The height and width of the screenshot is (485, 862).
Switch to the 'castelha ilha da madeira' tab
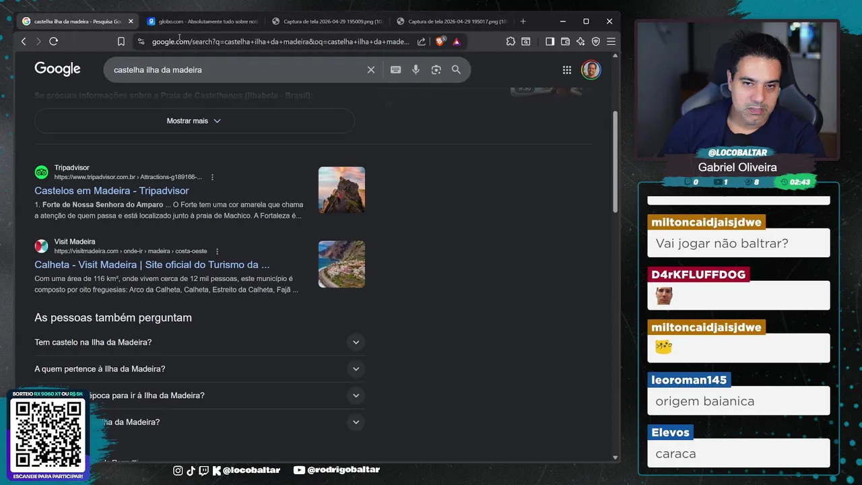pos(77,22)
